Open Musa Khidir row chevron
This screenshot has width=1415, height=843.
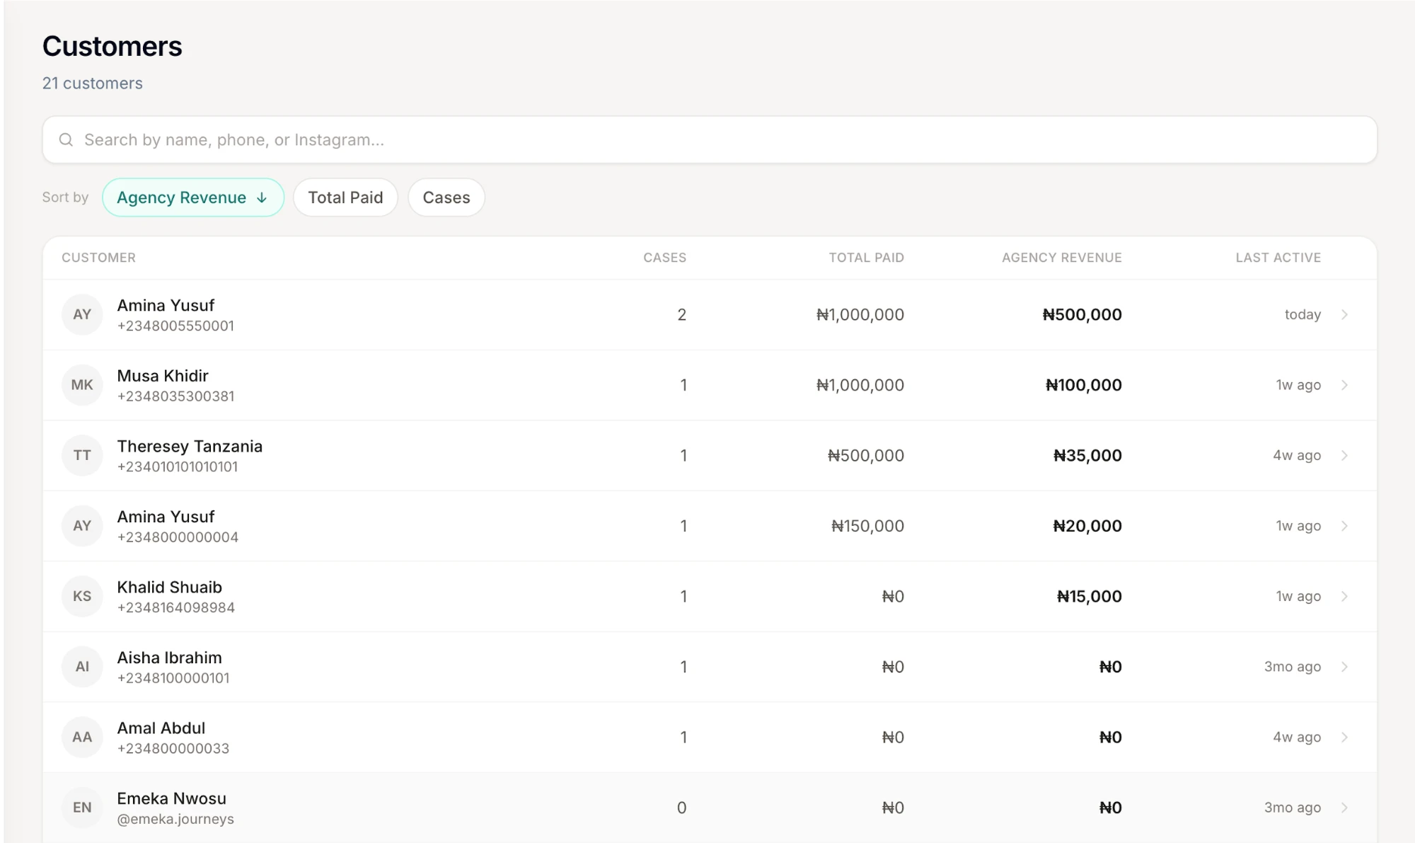pyautogui.click(x=1344, y=385)
